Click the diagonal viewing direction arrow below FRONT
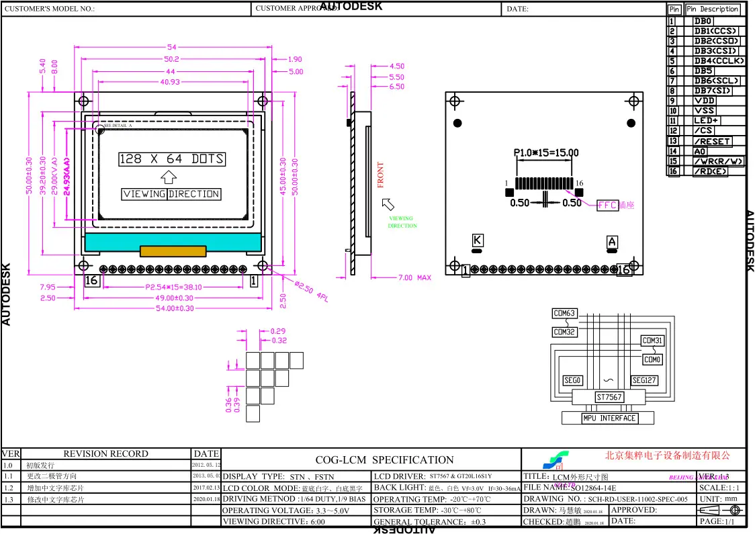The width and height of the screenshot is (755, 534). click(x=388, y=204)
